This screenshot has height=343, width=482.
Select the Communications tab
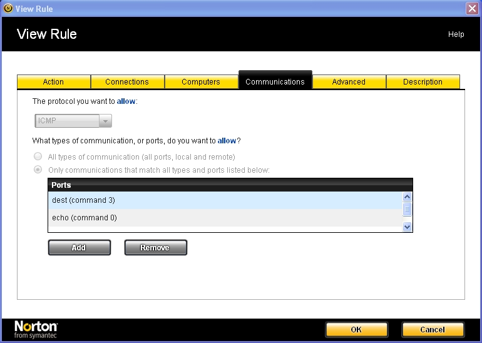pos(275,81)
